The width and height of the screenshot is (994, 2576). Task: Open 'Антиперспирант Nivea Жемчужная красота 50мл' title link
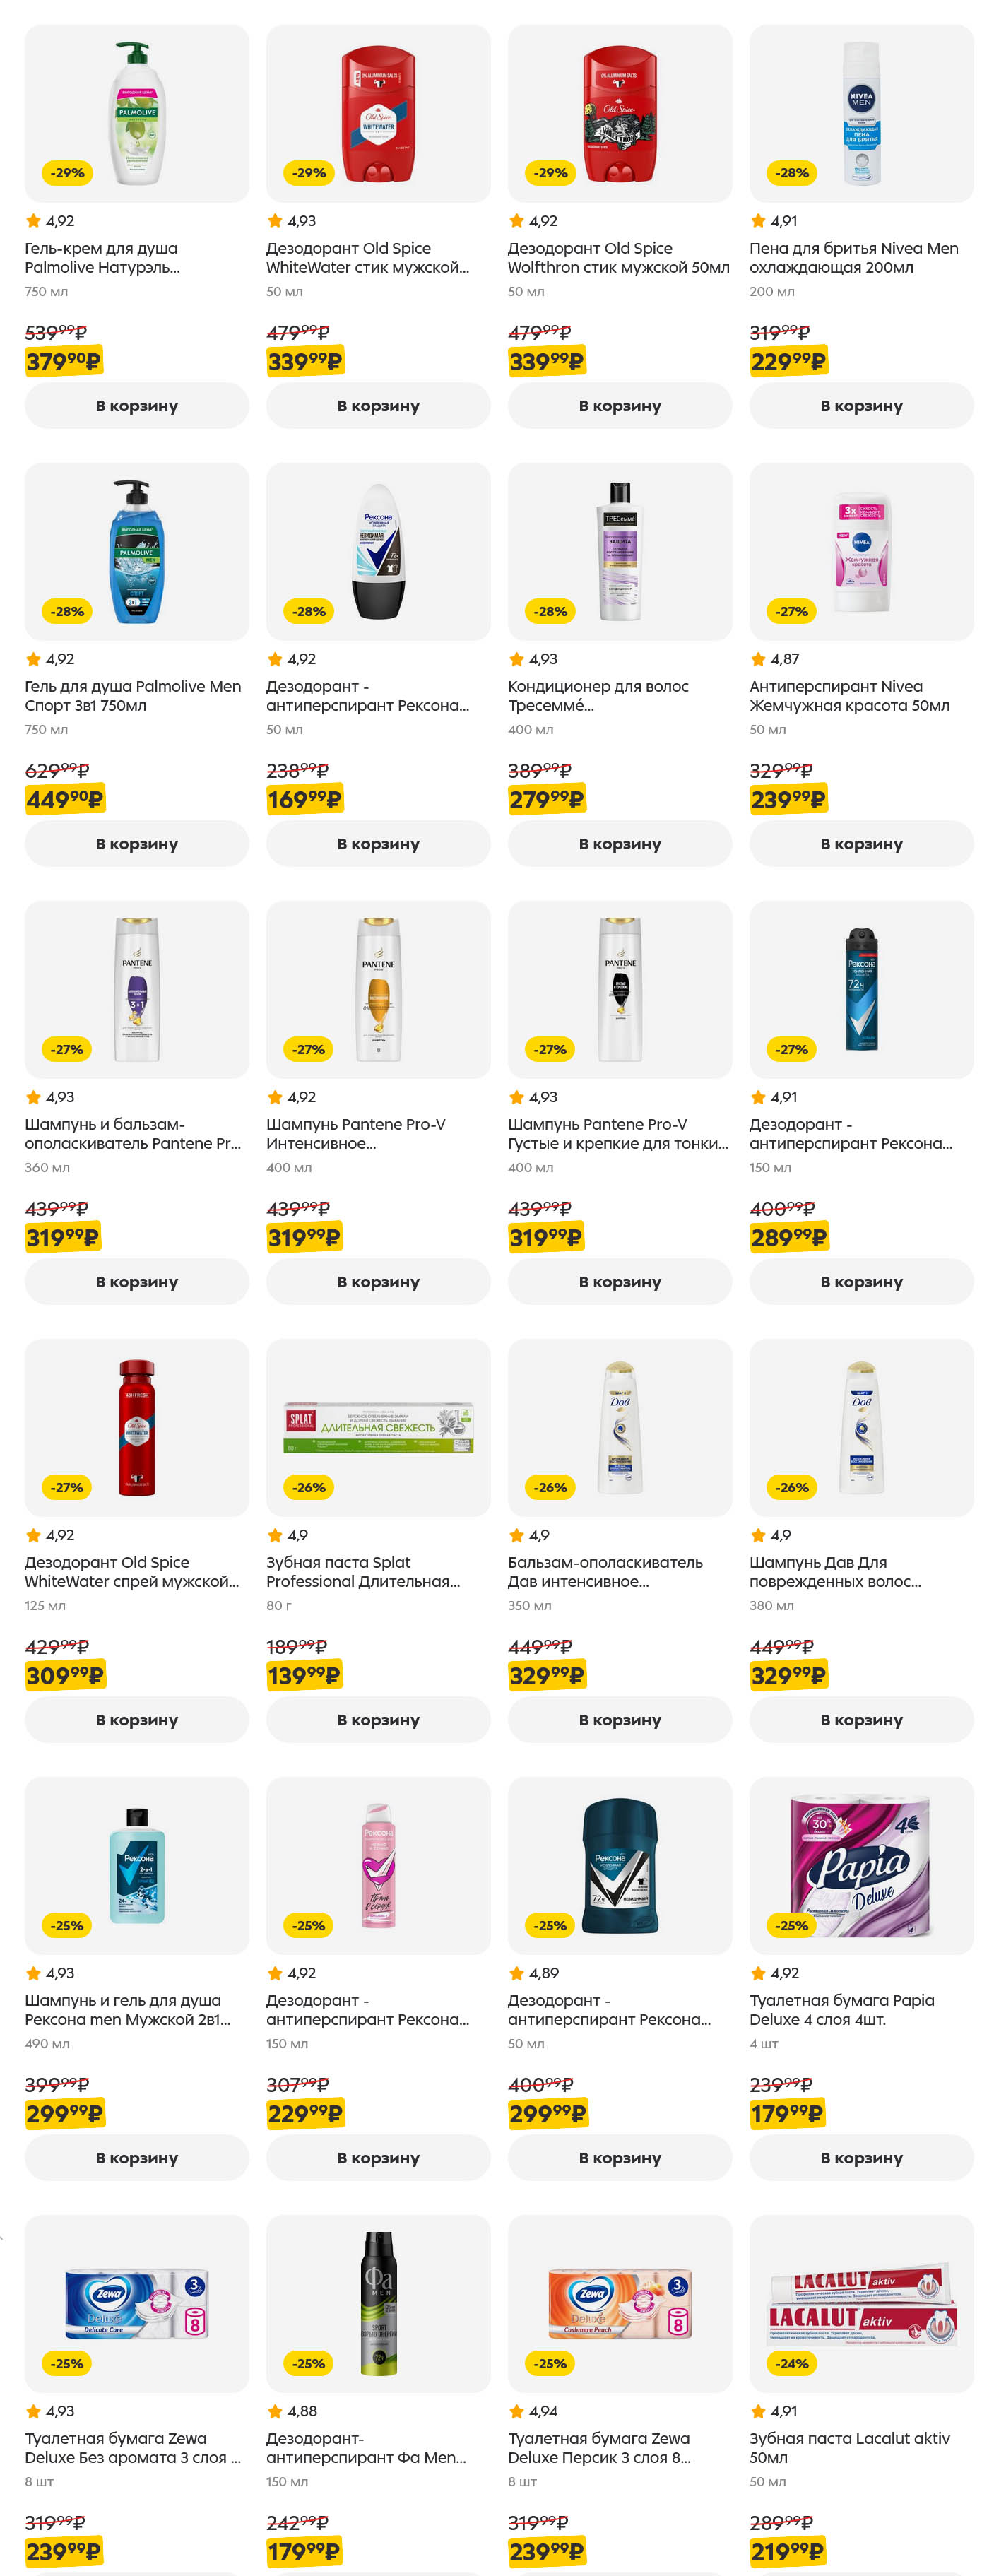[x=849, y=695]
